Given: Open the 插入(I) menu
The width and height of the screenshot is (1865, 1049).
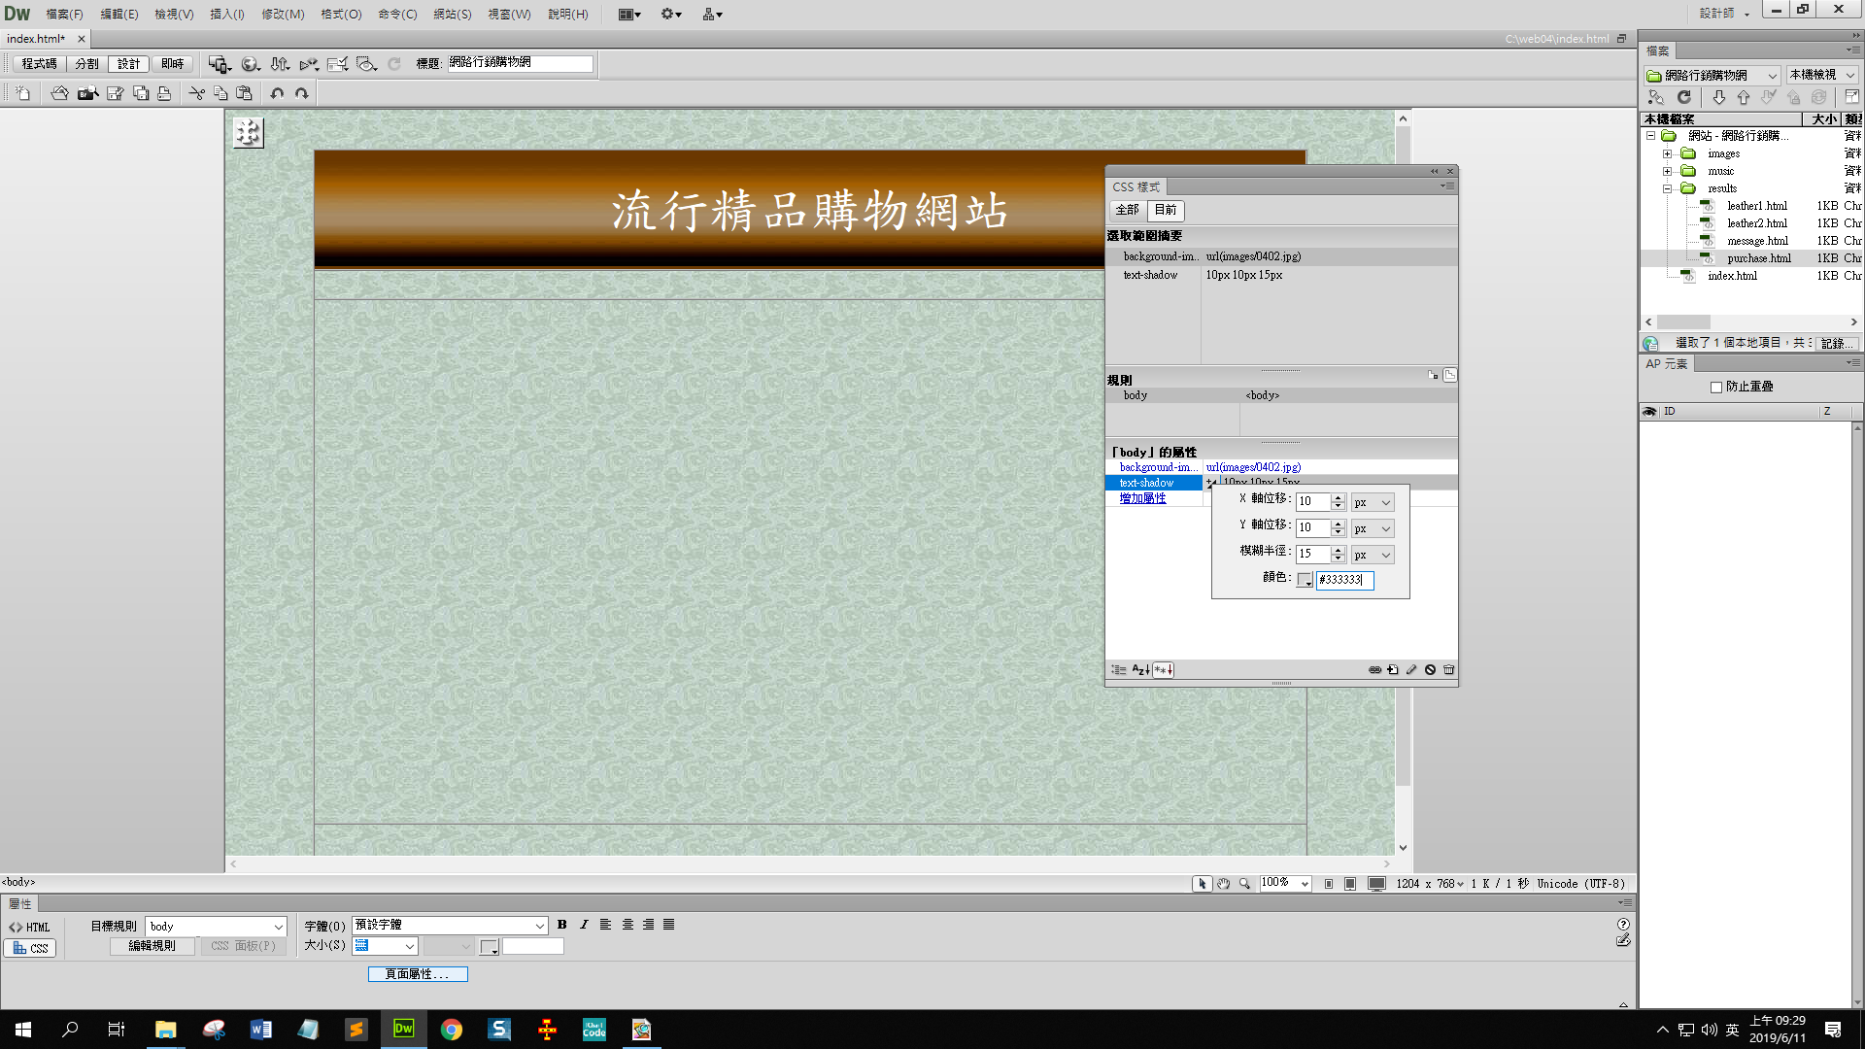Looking at the screenshot, I should (227, 14).
